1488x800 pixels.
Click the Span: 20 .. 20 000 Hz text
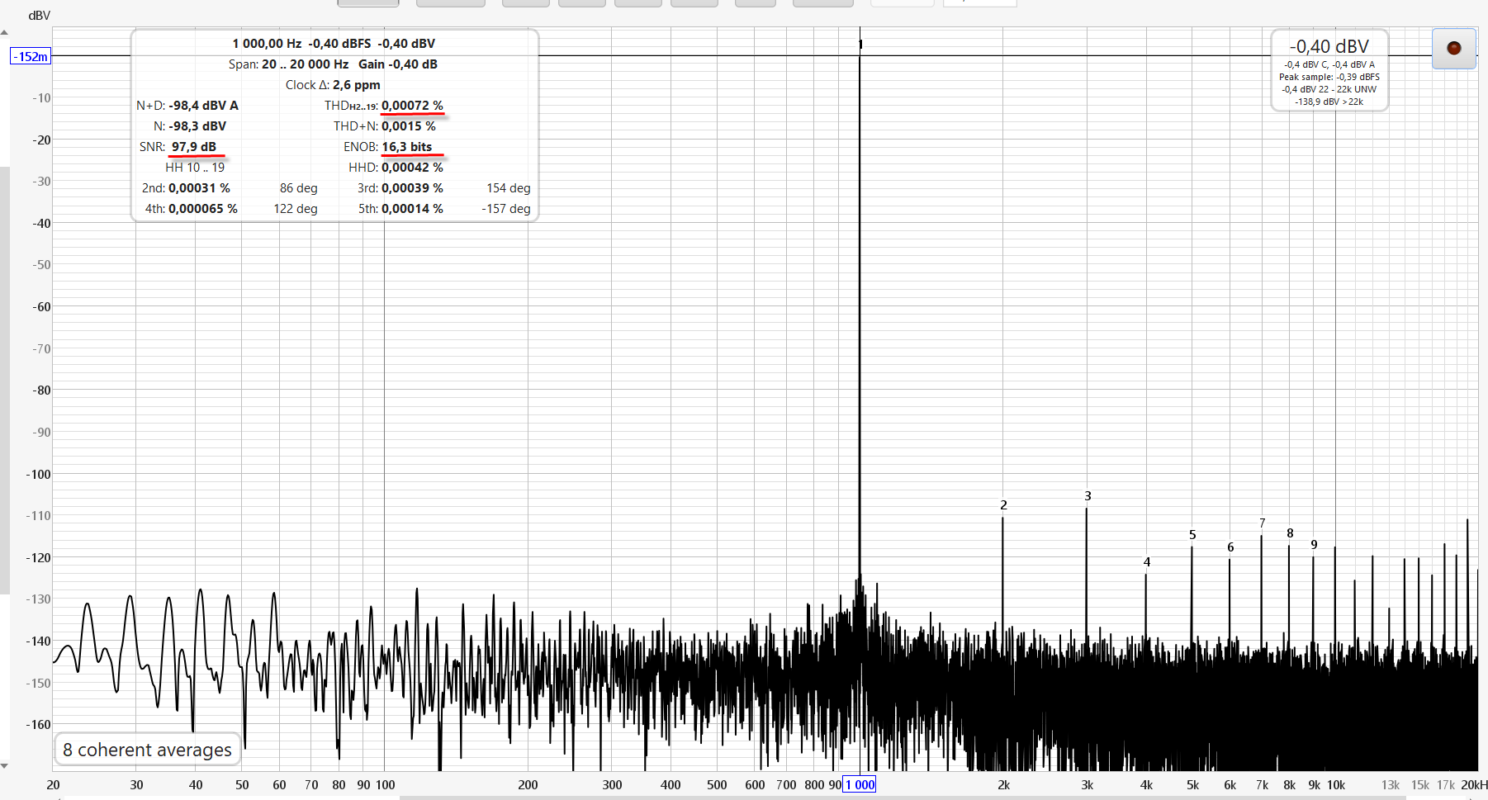click(x=288, y=64)
